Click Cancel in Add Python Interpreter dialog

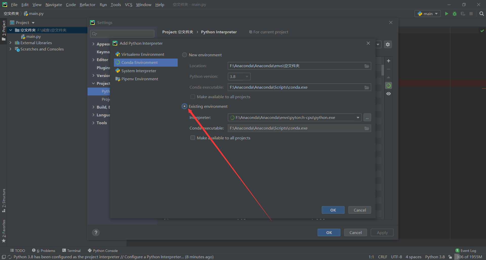[x=360, y=210]
